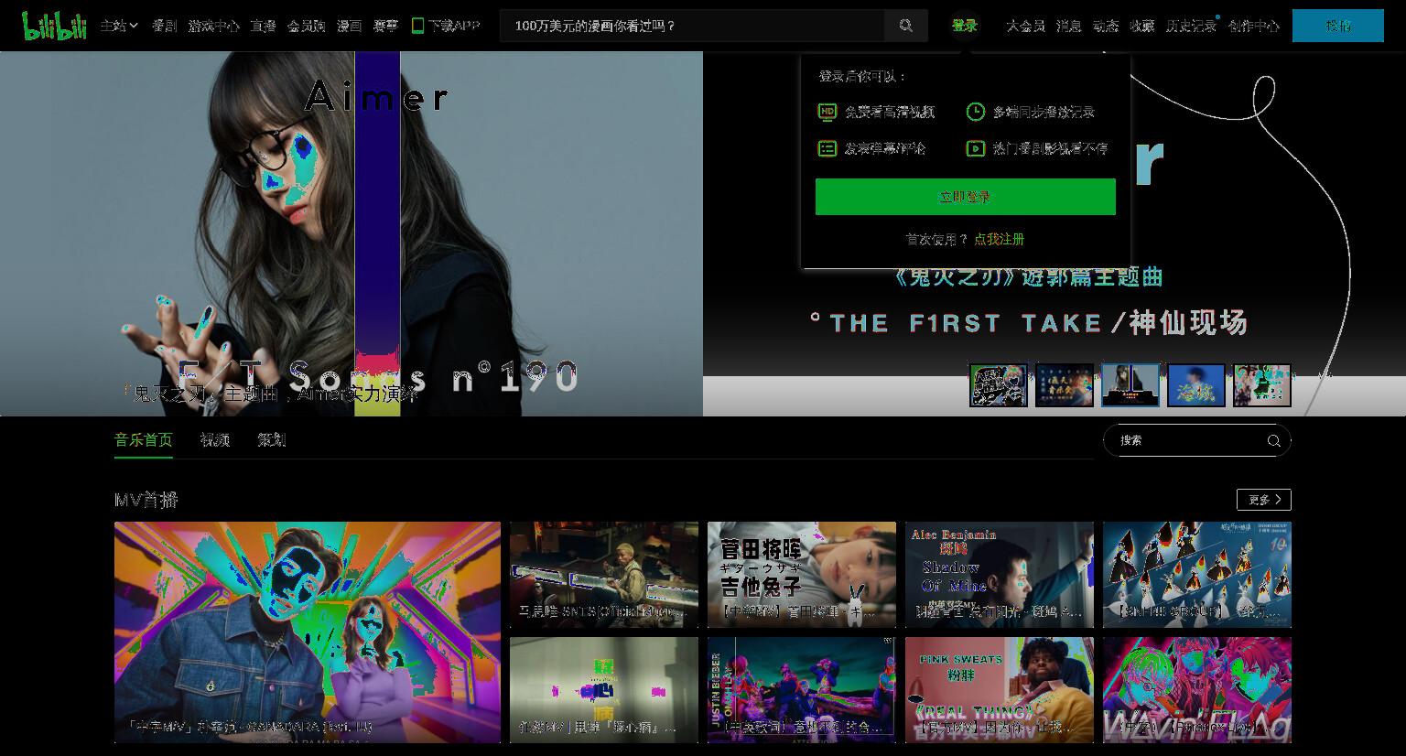Open the Pink Sweats Real Thing video
The width and height of the screenshot is (1406, 756).
[1000, 690]
